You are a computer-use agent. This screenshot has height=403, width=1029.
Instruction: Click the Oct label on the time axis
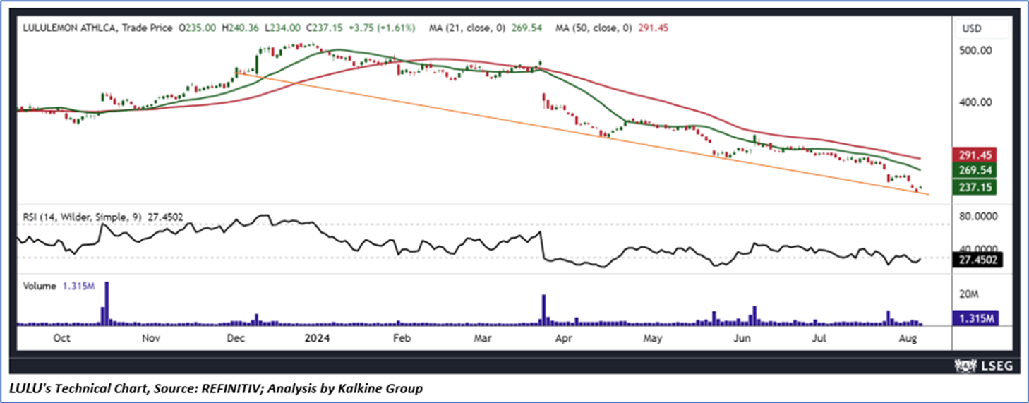(x=62, y=338)
